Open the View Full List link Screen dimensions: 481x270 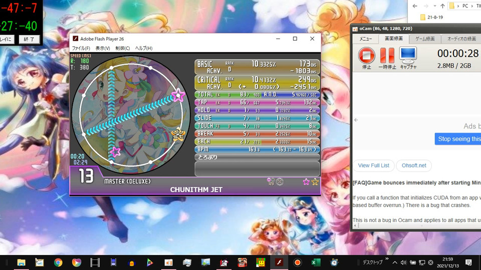point(373,165)
